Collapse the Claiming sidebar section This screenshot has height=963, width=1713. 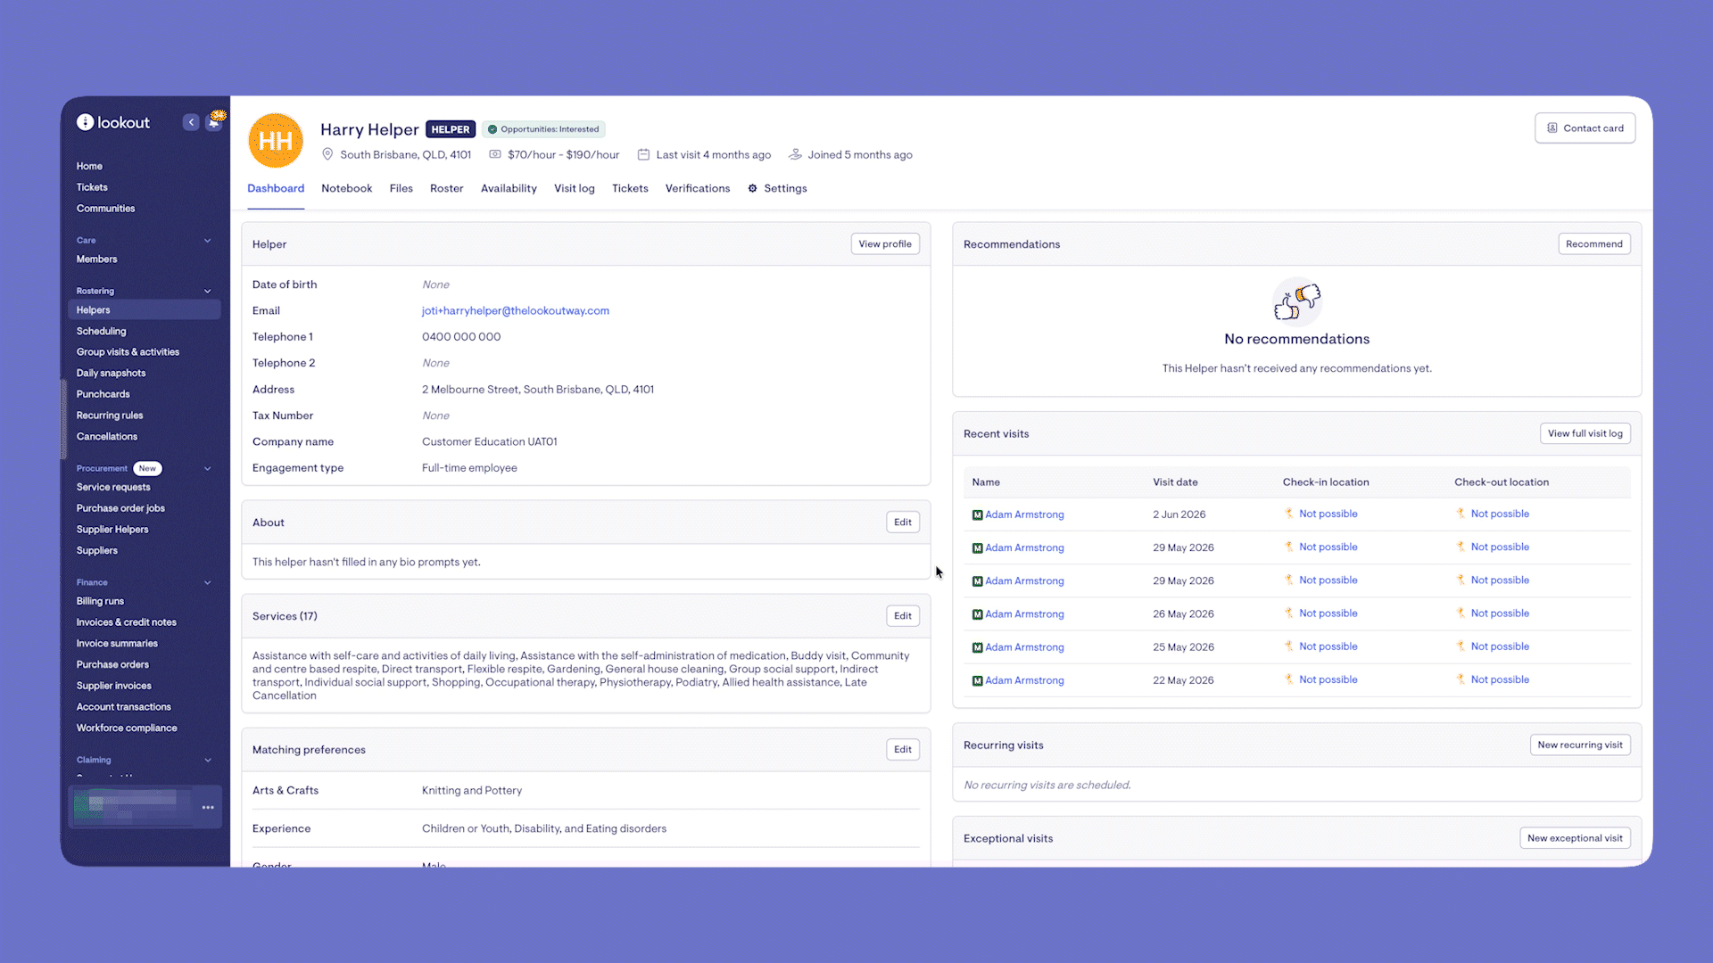(x=208, y=760)
